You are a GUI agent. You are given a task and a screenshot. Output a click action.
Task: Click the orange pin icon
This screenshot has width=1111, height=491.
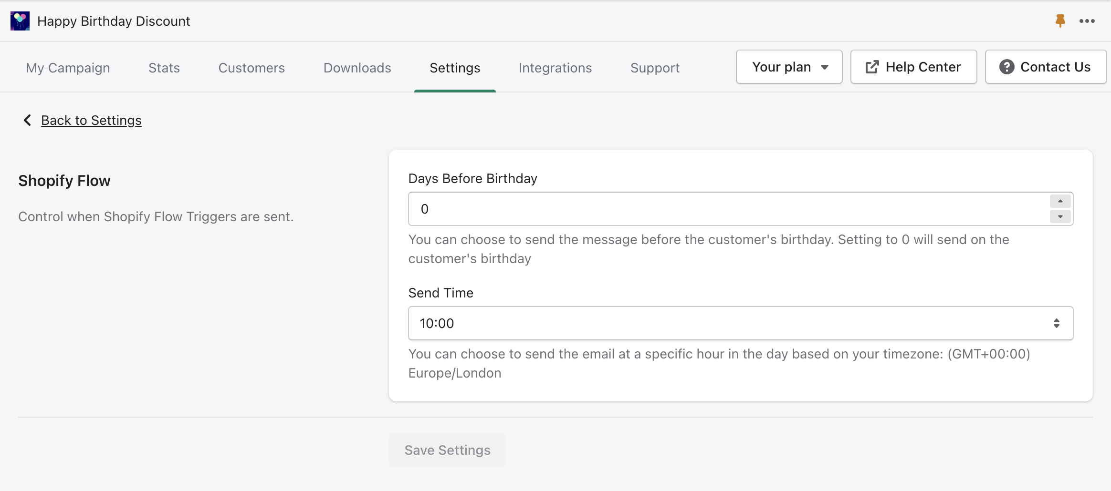[x=1060, y=21]
